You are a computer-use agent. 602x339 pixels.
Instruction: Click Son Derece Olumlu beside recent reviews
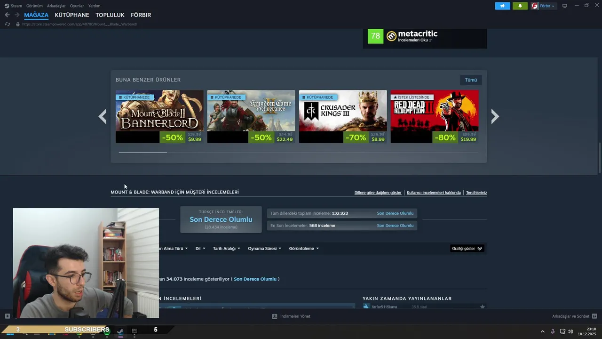coord(395,226)
